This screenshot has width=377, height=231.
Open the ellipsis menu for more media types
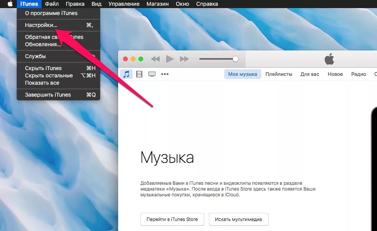(x=165, y=74)
